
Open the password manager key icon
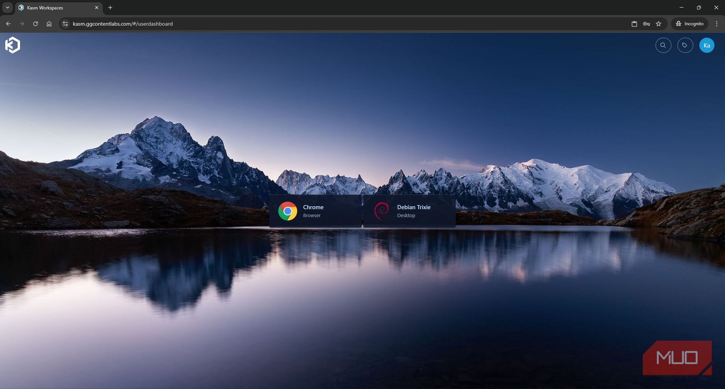pos(646,24)
